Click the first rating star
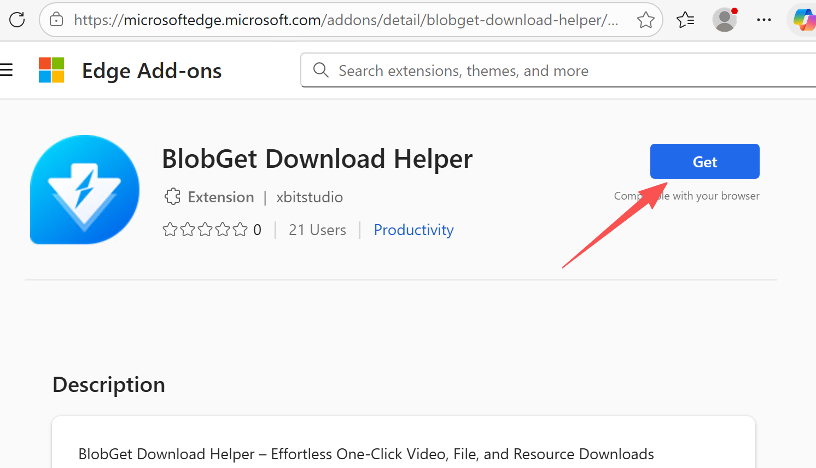 pos(170,230)
